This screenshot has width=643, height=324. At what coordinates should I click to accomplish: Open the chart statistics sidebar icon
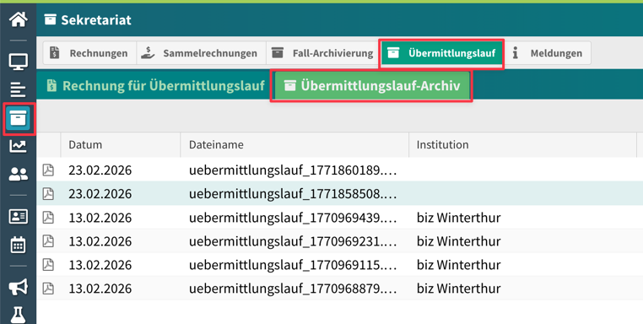tap(19, 146)
